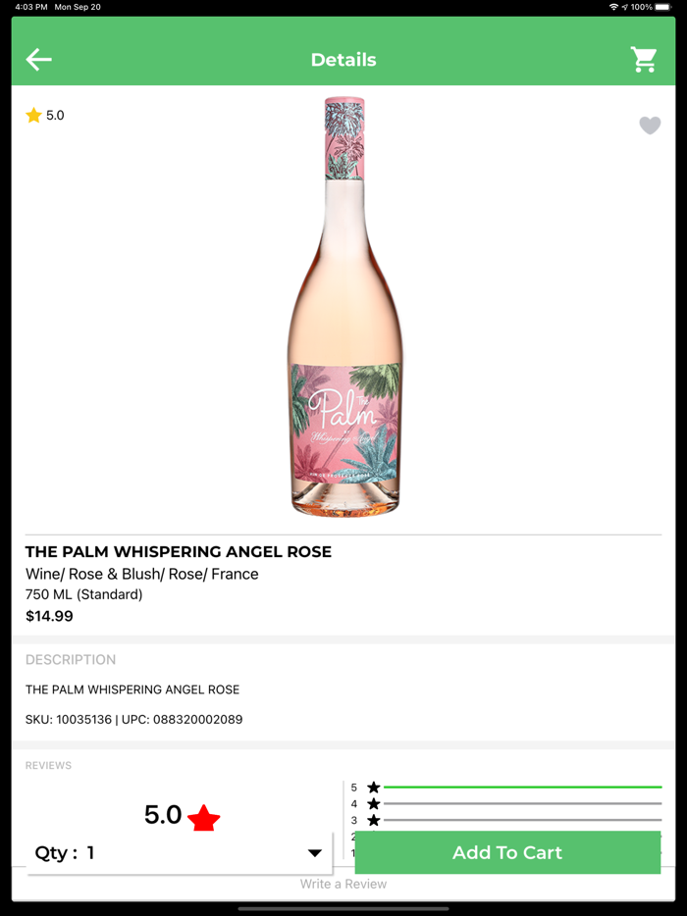Click the 5-star rating row star

(373, 788)
